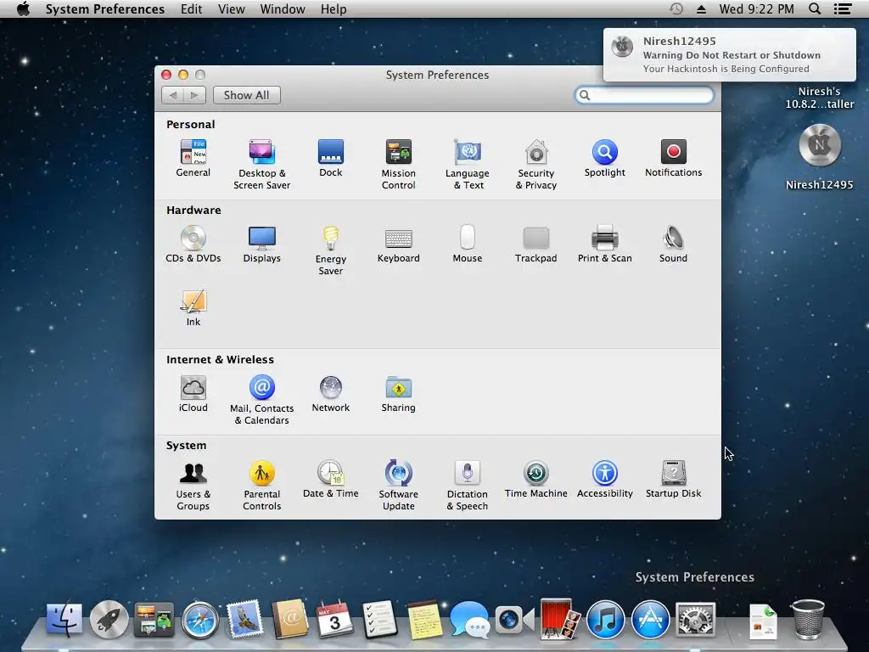The height and width of the screenshot is (652, 869).
Task: Click the eject icon in menu bar
Action: point(701,8)
